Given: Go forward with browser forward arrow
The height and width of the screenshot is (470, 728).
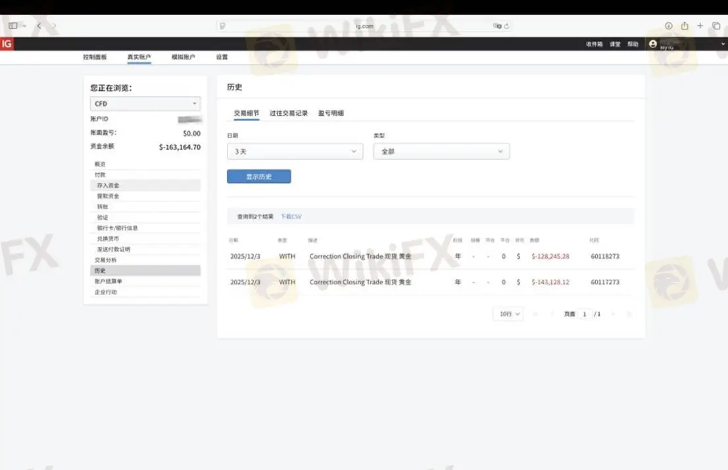Looking at the screenshot, I should click(54, 26).
